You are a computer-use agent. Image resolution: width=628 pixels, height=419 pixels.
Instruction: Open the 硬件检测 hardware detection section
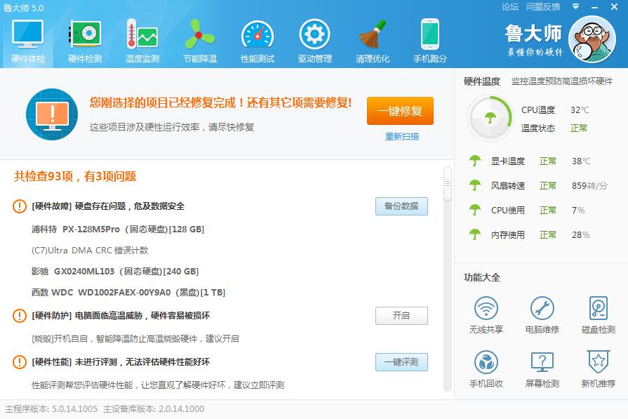pyautogui.click(x=85, y=41)
